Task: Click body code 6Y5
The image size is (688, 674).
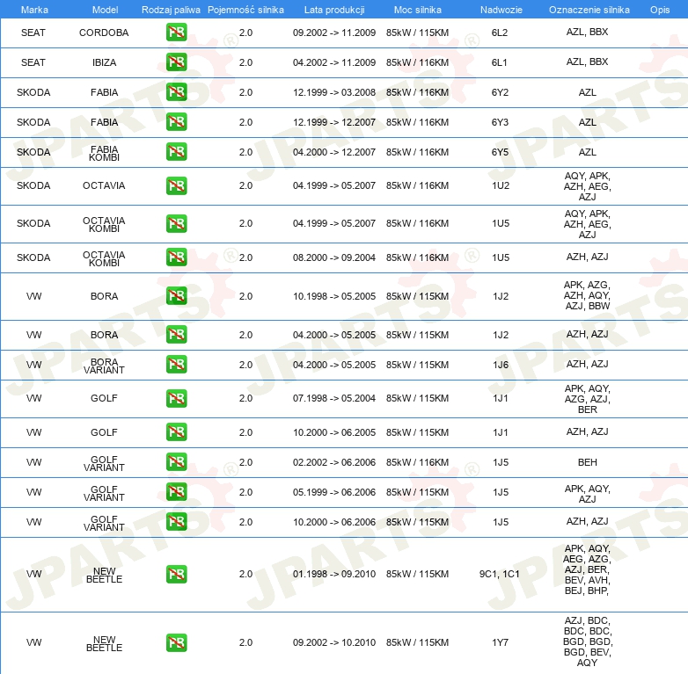Action: tap(500, 152)
